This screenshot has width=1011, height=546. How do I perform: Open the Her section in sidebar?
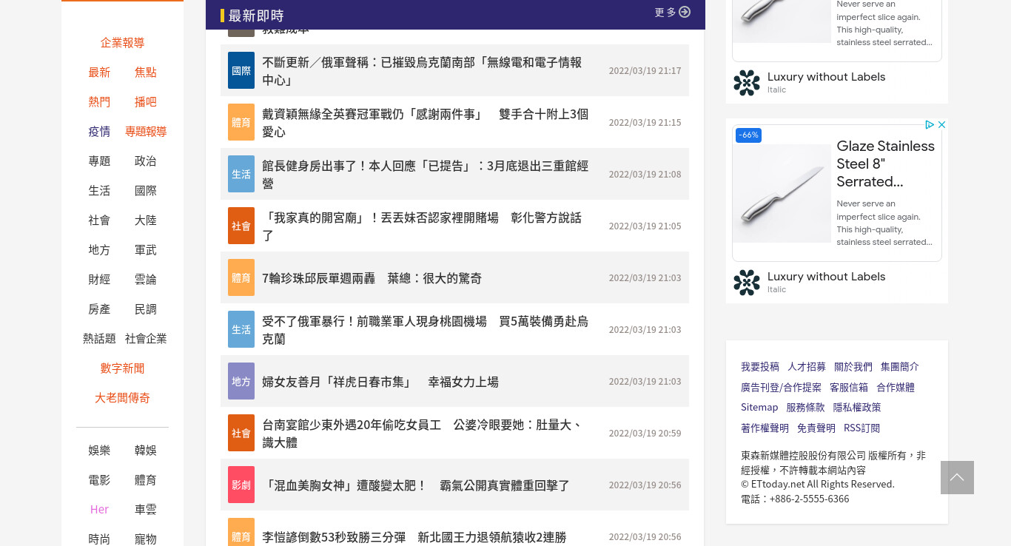coord(99,510)
